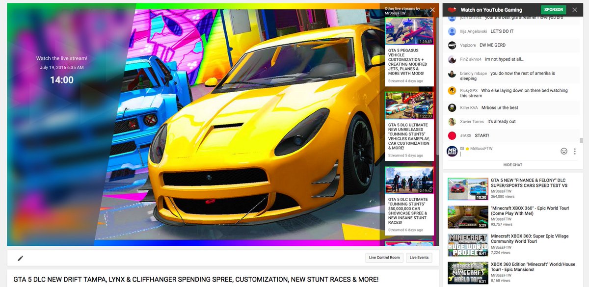Click RickyGPX's avatar in chat
The width and height of the screenshot is (589, 287).
click(452, 91)
